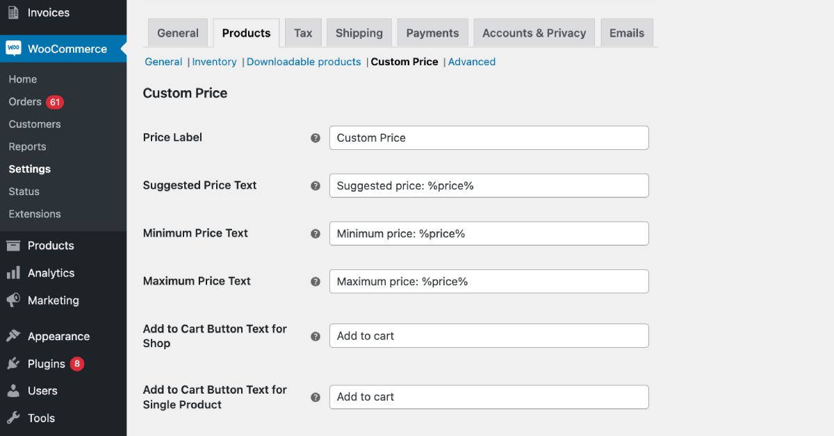Click the Plugins 8 updates badge
The width and height of the screenshot is (834, 436).
pyautogui.click(x=77, y=363)
